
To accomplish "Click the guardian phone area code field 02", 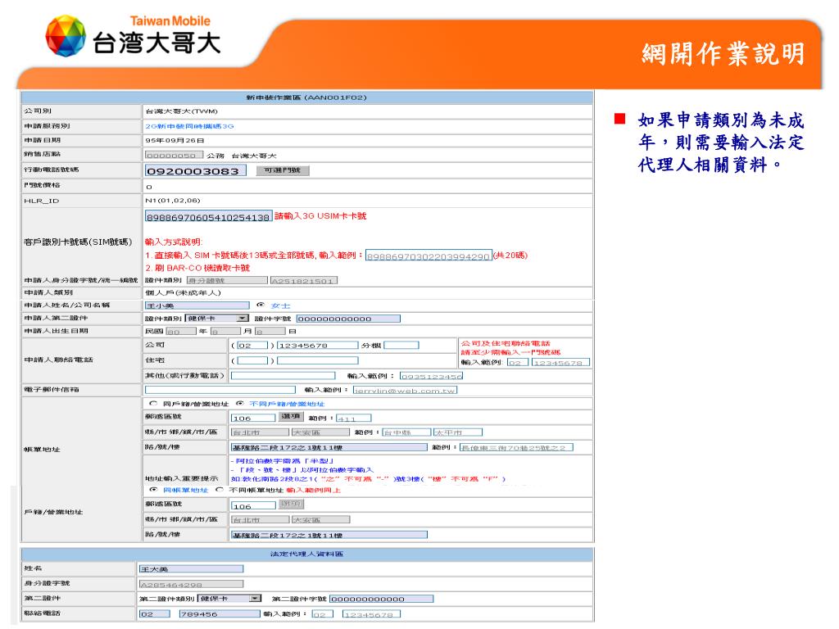I will (x=155, y=614).
